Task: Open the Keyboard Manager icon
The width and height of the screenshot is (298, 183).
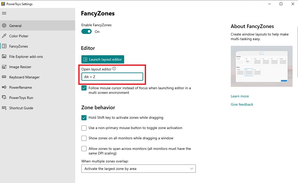Action: pyautogui.click(x=4, y=77)
